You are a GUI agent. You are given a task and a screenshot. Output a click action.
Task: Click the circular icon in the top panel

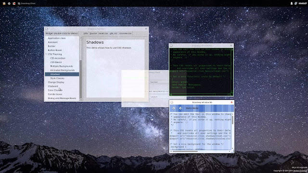click(9, 3)
